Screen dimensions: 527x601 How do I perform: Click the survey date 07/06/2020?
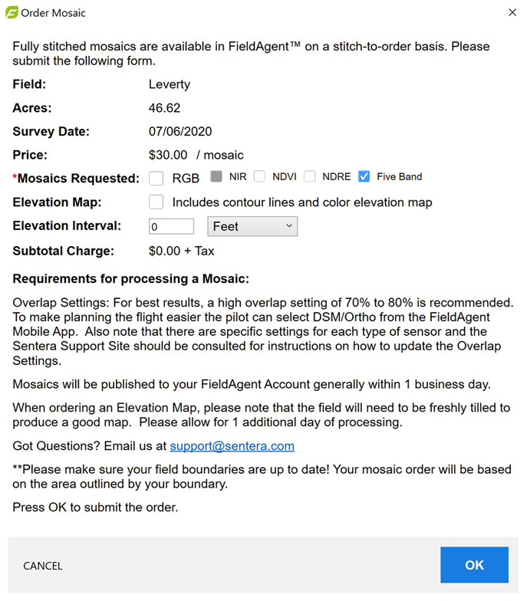tap(180, 131)
